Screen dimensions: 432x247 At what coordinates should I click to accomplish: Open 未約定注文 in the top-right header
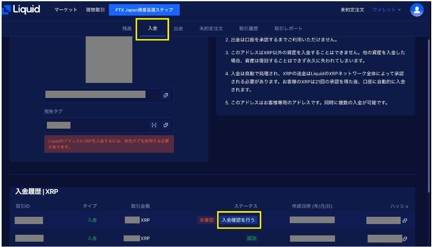[353, 10]
